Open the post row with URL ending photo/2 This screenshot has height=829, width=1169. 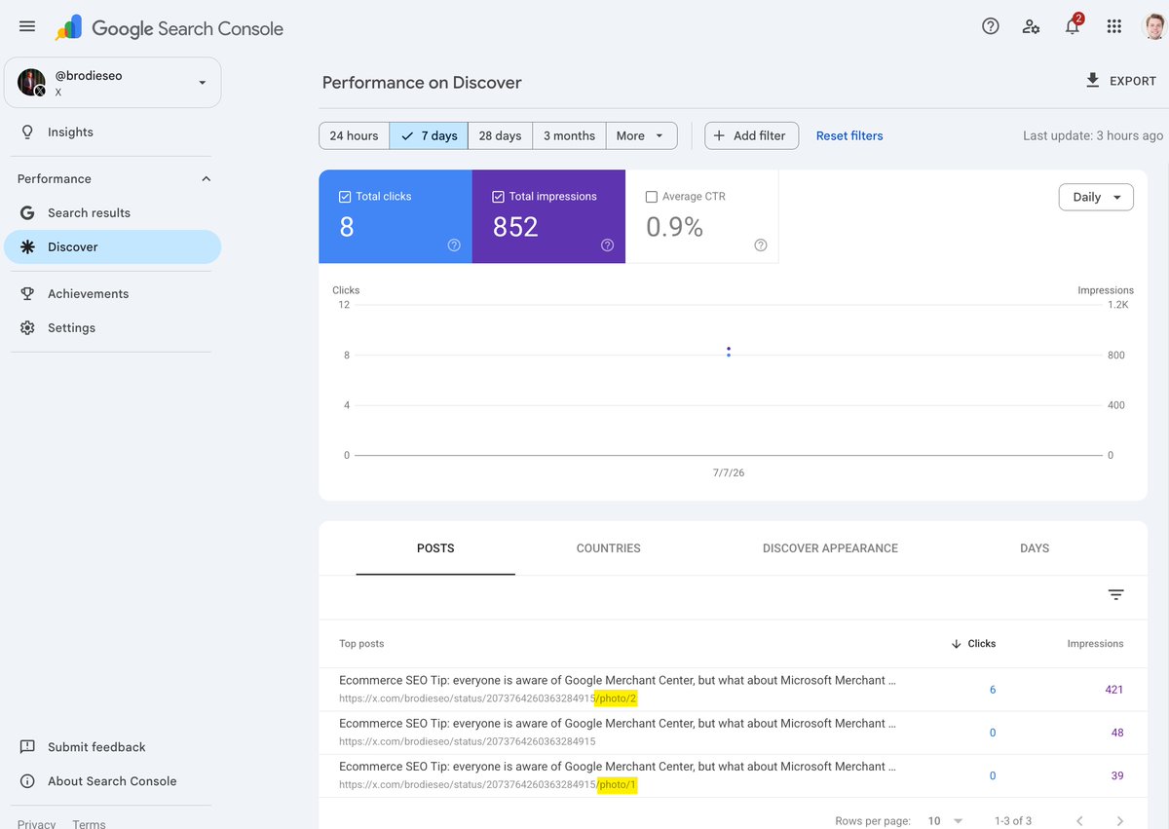[733, 690]
